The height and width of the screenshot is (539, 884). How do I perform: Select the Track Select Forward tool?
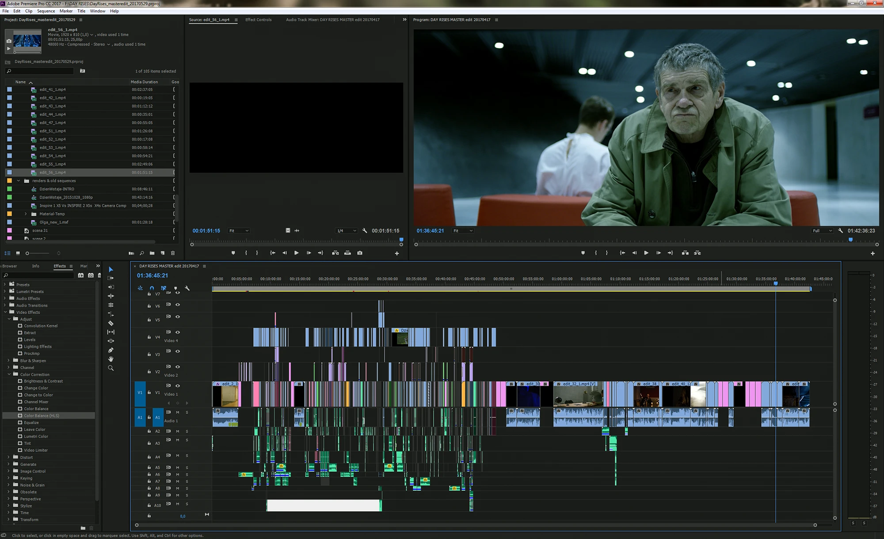[110, 278]
